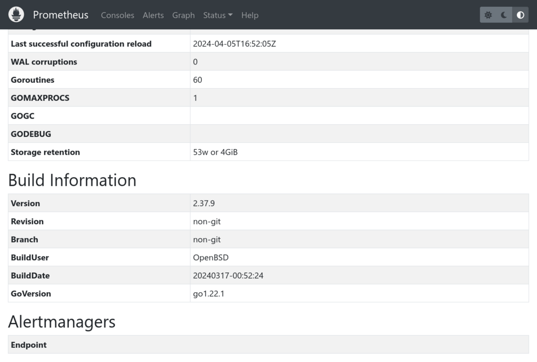Select the Branch value non-git

pos(207,240)
